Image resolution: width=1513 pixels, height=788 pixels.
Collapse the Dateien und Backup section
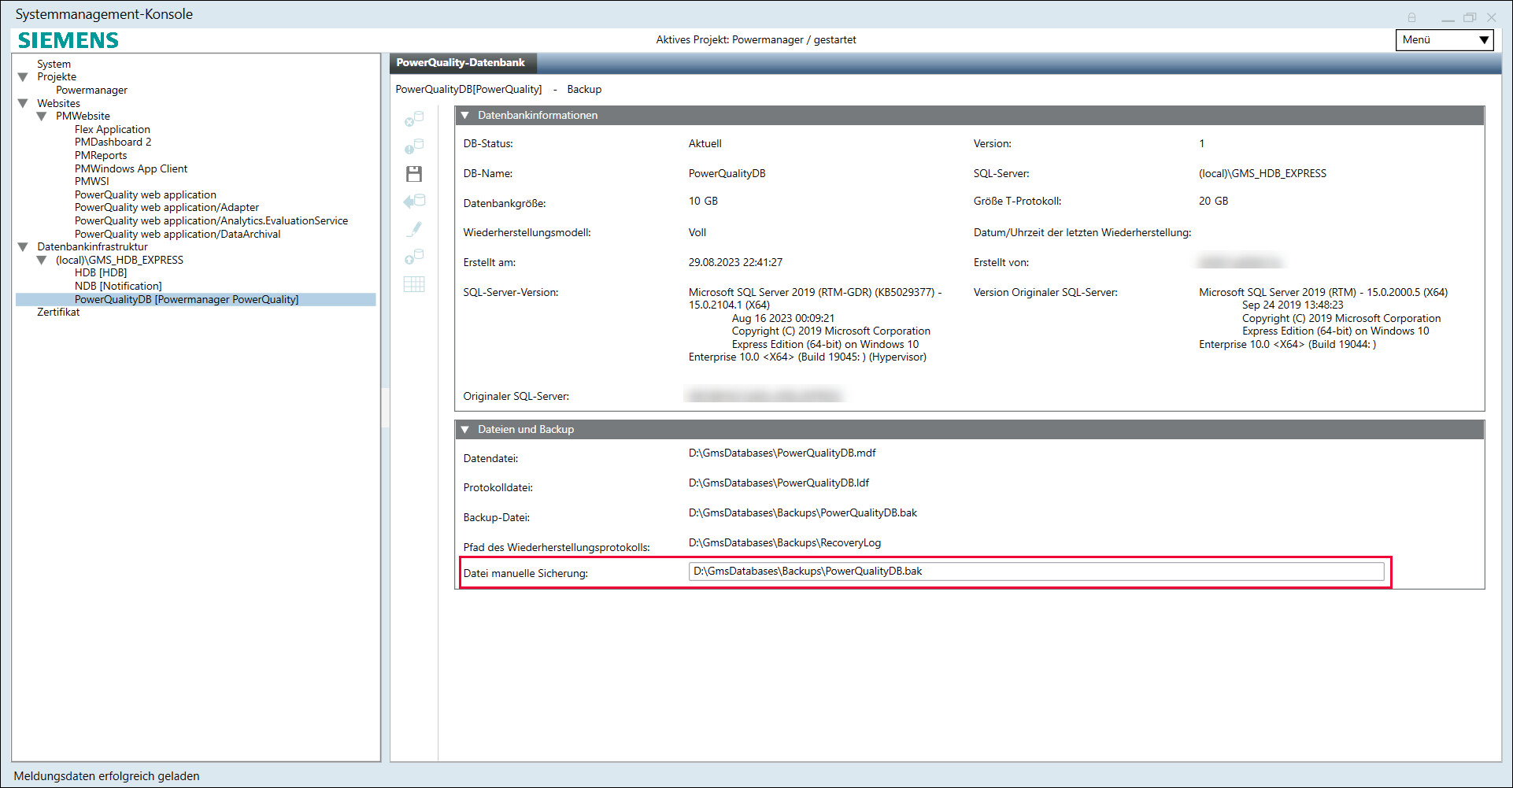click(x=464, y=430)
